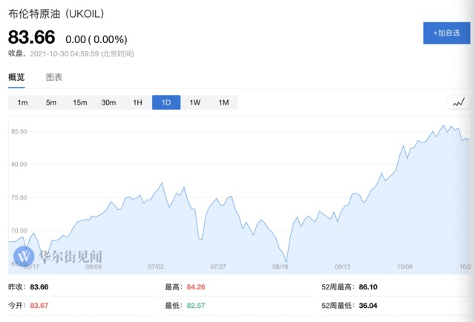This screenshot has height=322, width=475.
Task: Click the 最高 value 84.26
Action: point(196,286)
